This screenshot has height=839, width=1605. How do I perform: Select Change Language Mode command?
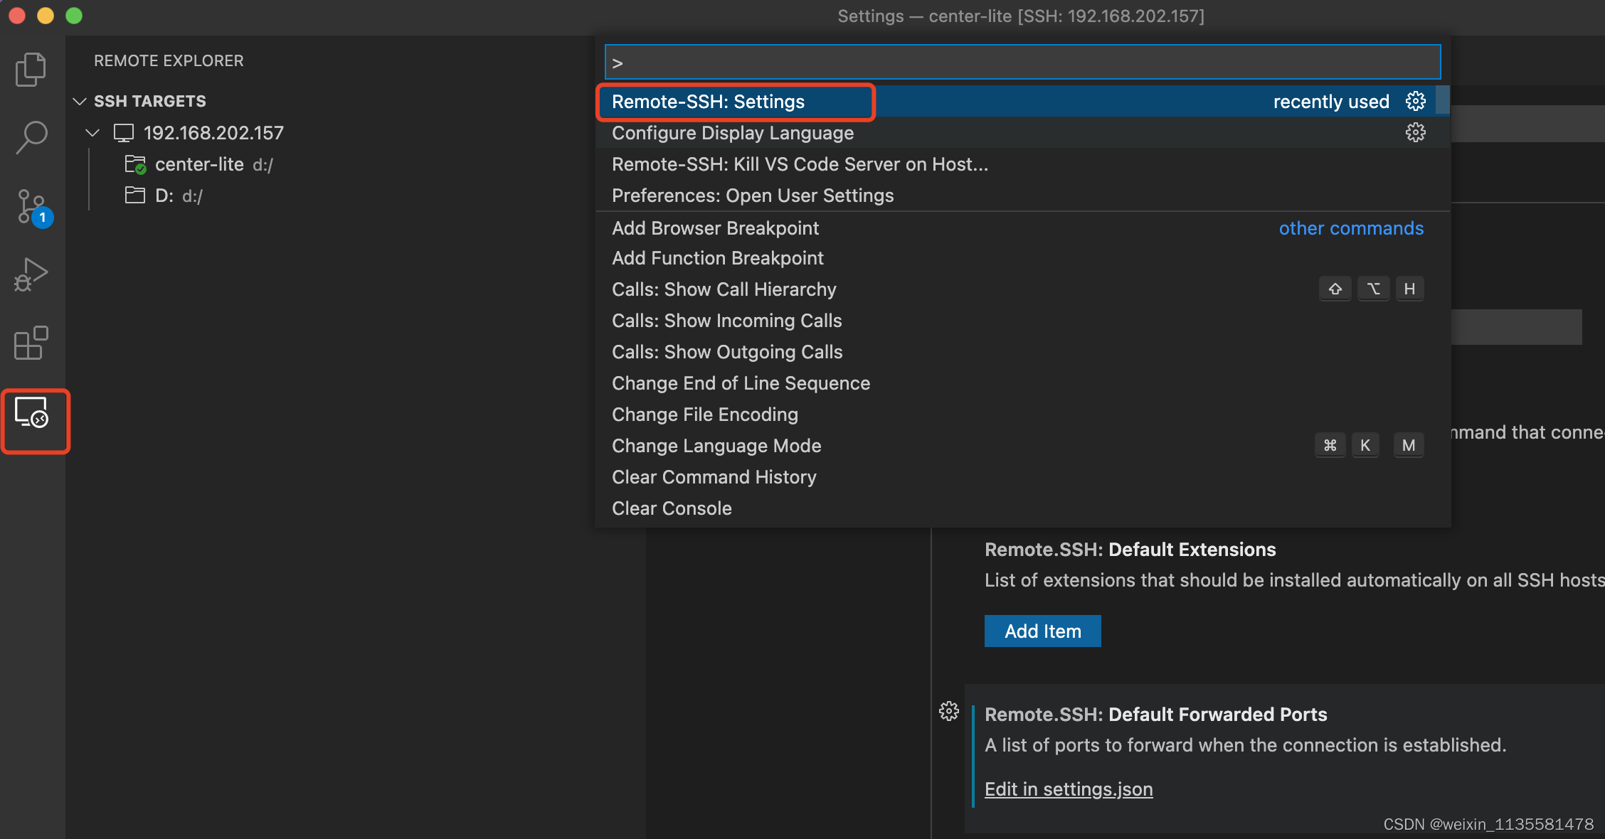pos(716,446)
